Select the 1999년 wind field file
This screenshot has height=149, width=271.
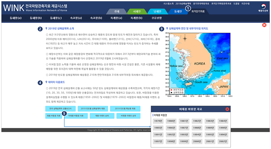tap(184, 141)
